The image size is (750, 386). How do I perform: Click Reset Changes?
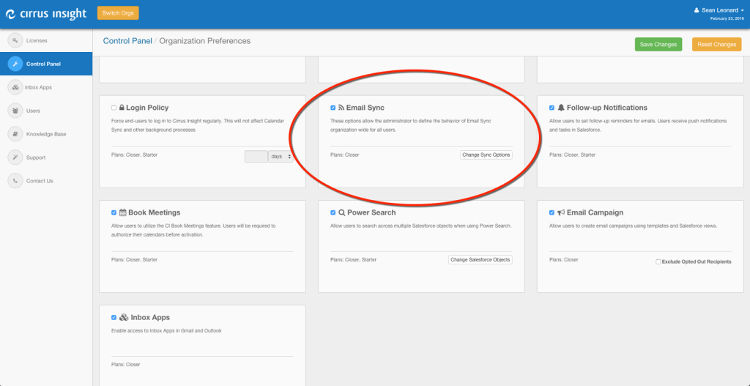[716, 45]
